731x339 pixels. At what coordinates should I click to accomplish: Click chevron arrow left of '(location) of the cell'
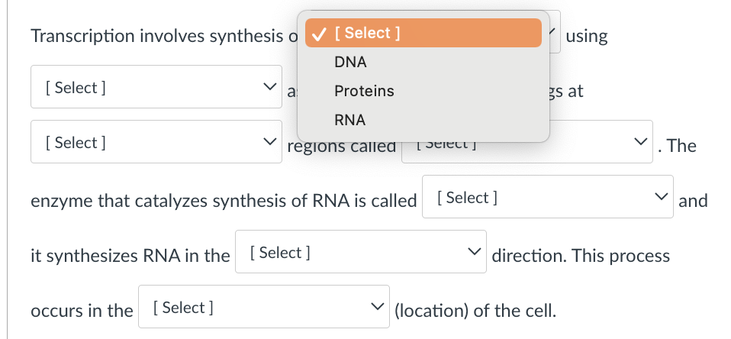pyautogui.click(x=376, y=308)
